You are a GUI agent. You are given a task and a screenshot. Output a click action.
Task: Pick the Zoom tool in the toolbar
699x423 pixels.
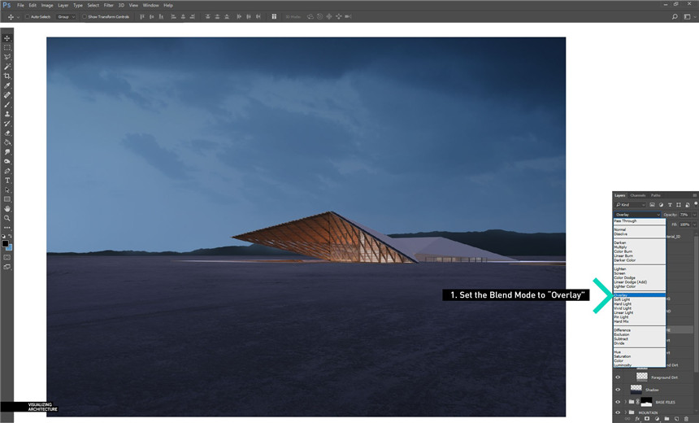(7, 218)
